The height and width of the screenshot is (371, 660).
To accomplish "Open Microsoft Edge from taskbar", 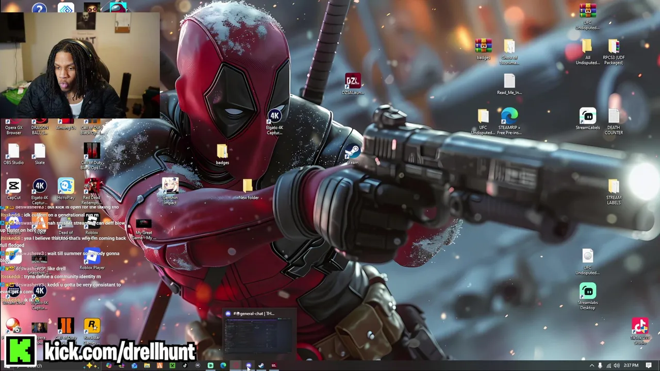I will [x=223, y=366].
